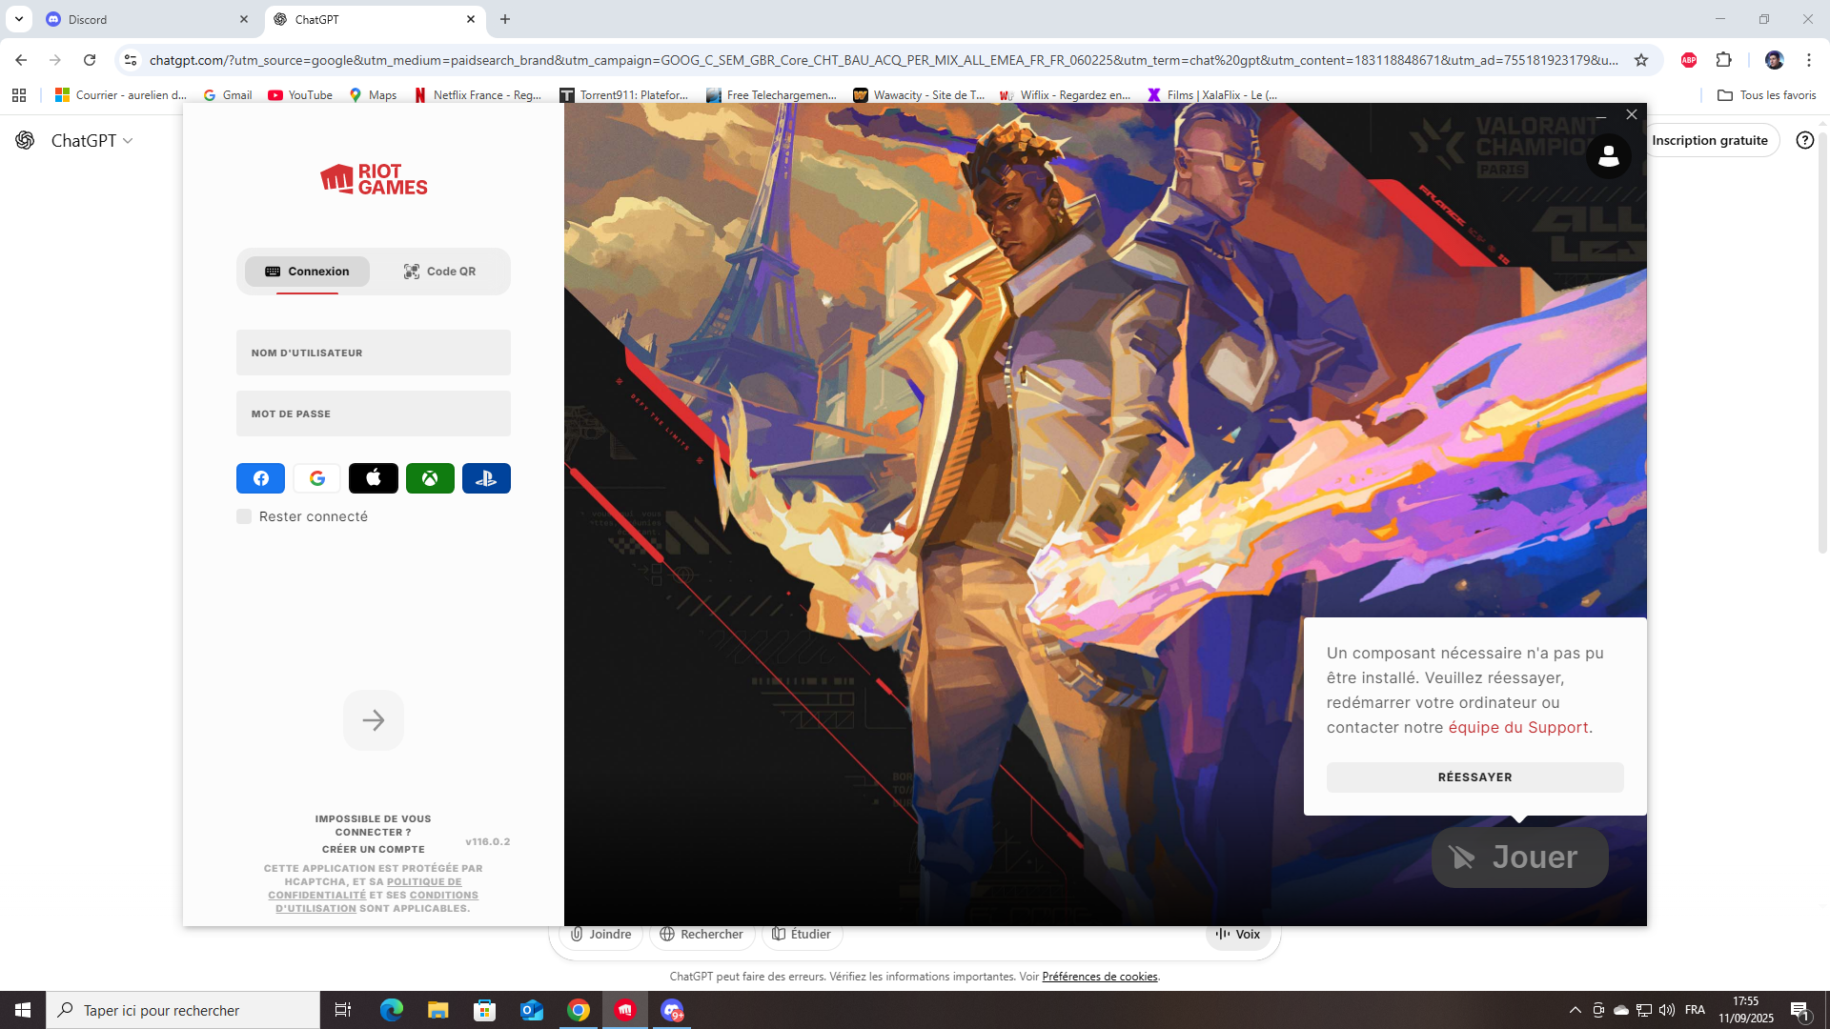Open Créer un compte link

(374, 850)
